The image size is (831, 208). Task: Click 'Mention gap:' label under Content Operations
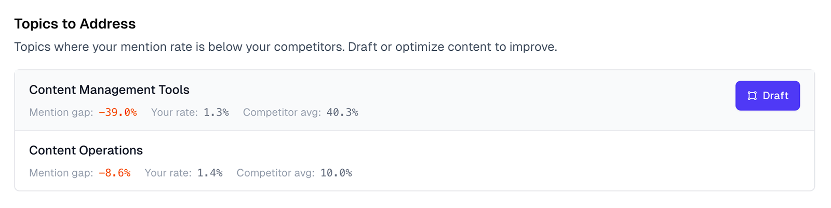point(61,173)
